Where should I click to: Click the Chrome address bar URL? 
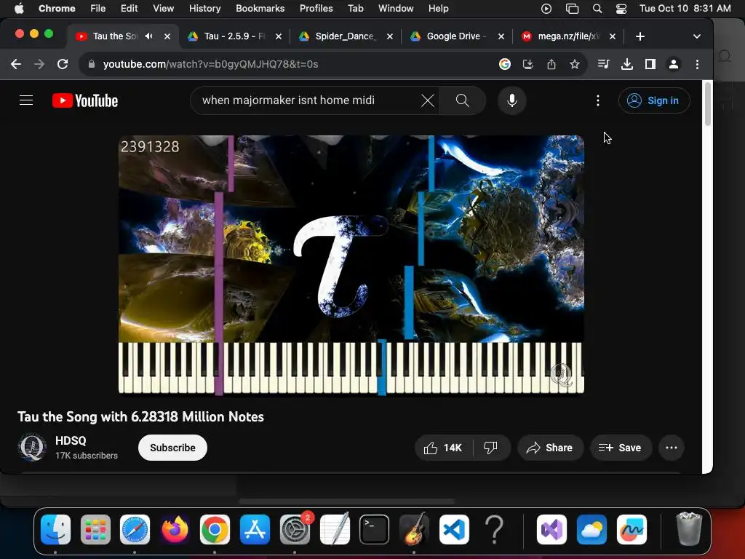coord(210,64)
